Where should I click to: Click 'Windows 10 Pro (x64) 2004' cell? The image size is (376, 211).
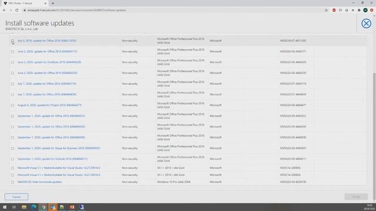[x=174, y=182]
